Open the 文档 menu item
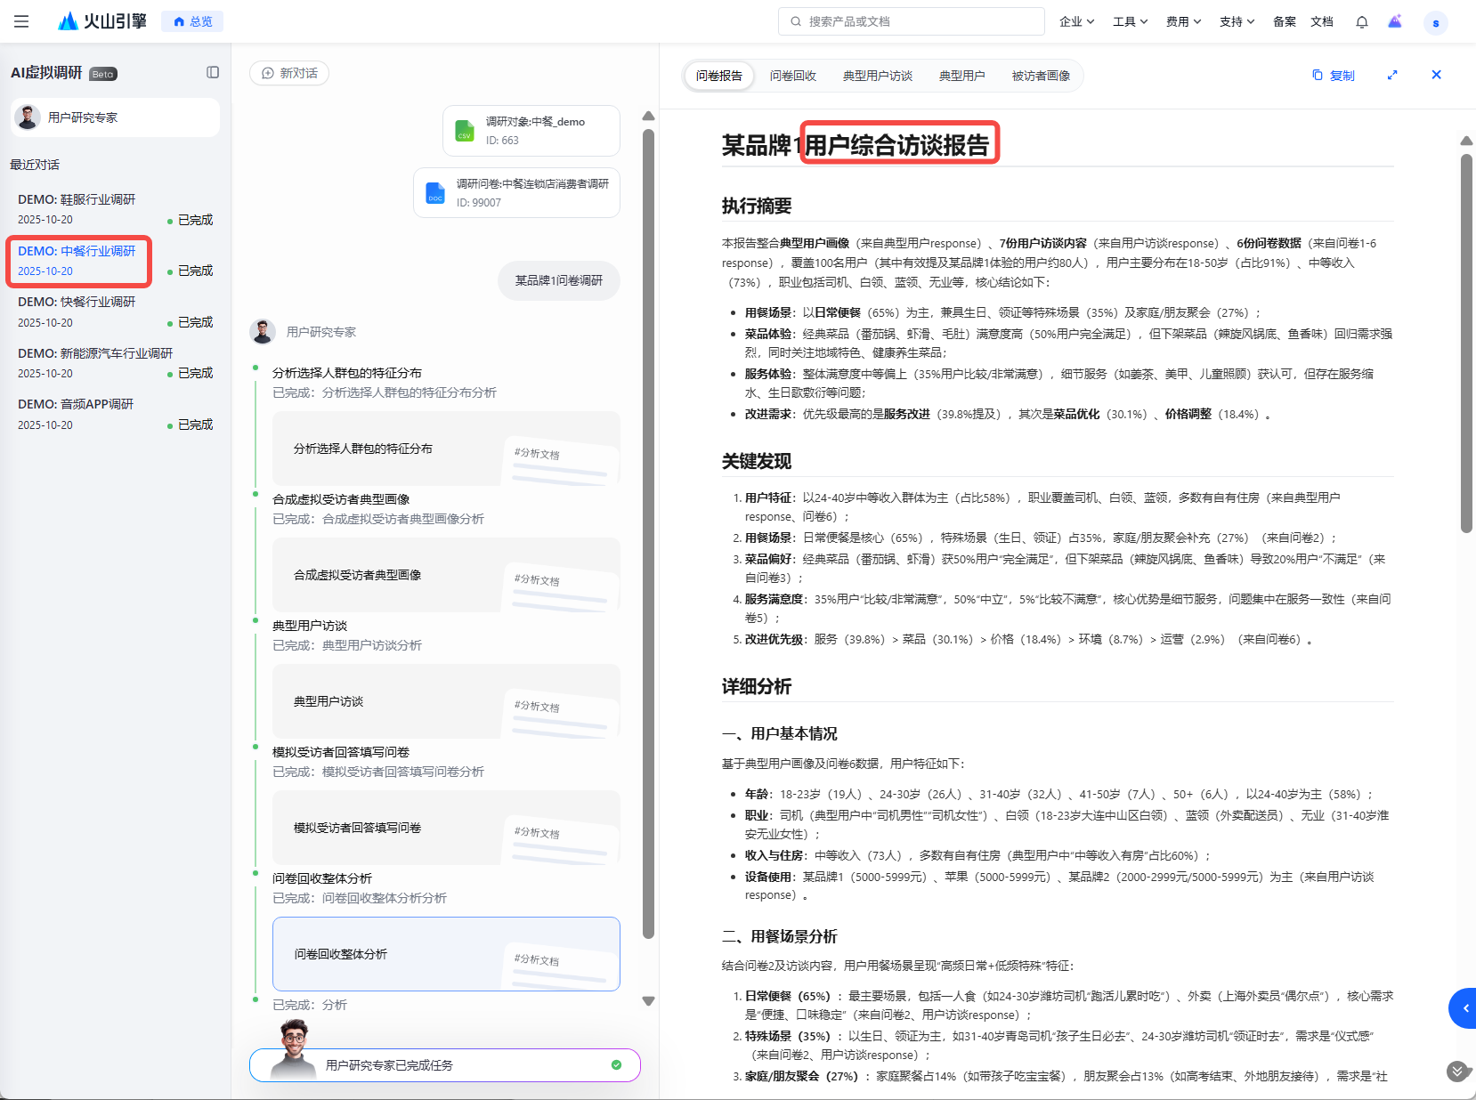The width and height of the screenshot is (1476, 1100). 1322,21
